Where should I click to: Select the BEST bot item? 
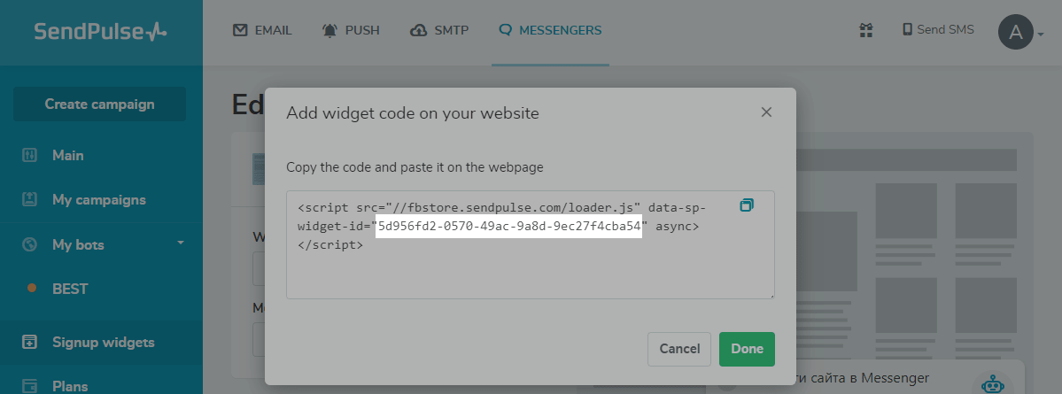(x=70, y=289)
